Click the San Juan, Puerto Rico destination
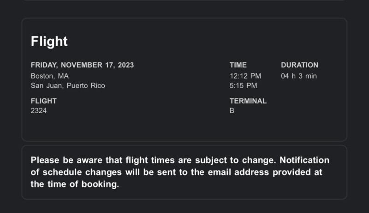This screenshot has width=369, height=213. [68, 85]
